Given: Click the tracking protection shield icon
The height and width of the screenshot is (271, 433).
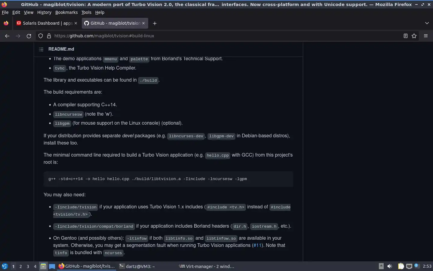Looking at the screenshot, I should pos(41,36).
